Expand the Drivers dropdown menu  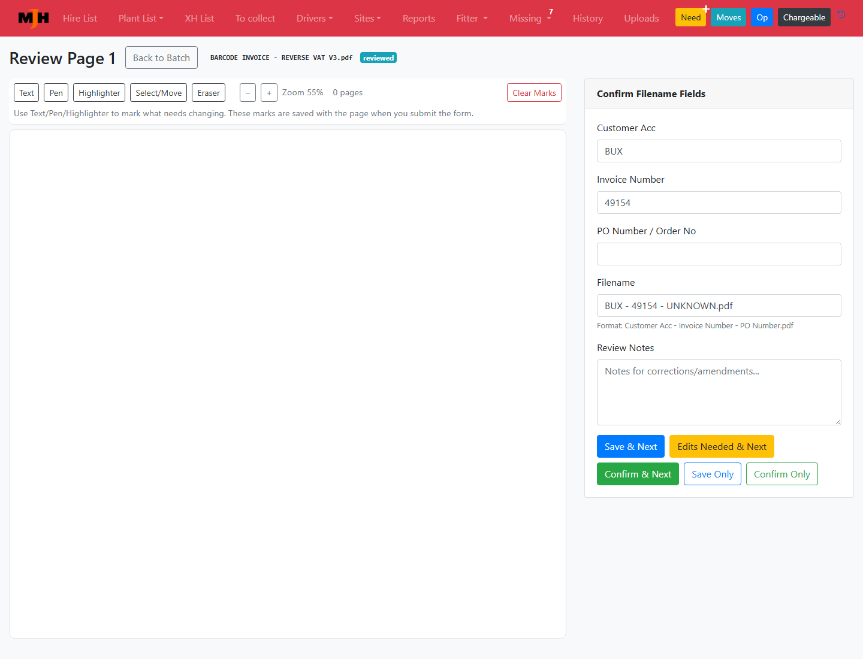point(315,18)
